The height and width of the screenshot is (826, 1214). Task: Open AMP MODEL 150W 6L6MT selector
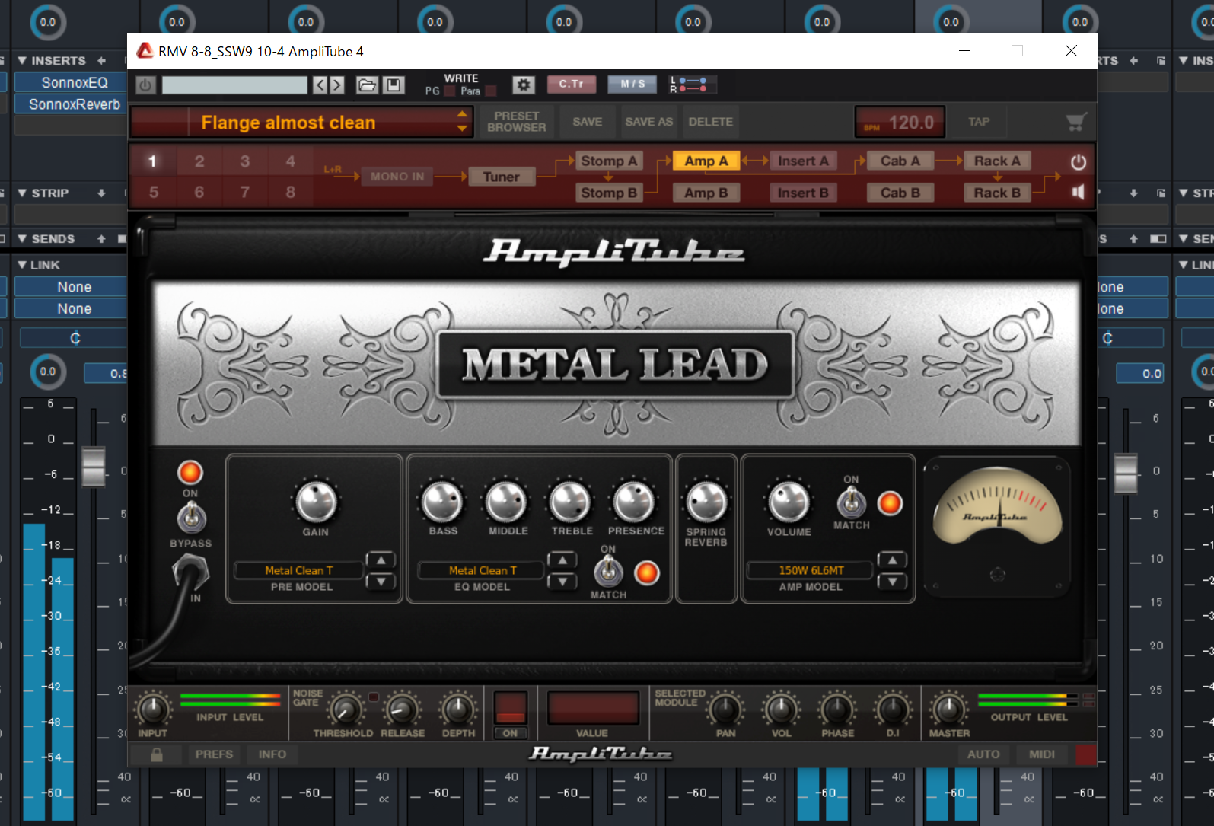click(x=811, y=570)
